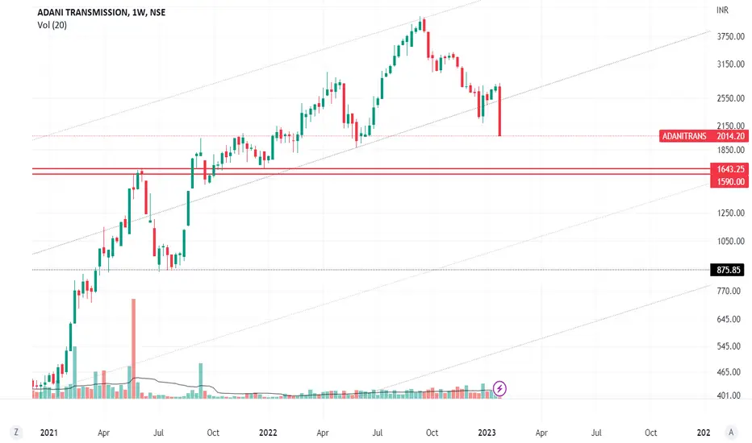
Task: Select the 1643.25 horizontal line price tag
Action: point(729,169)
